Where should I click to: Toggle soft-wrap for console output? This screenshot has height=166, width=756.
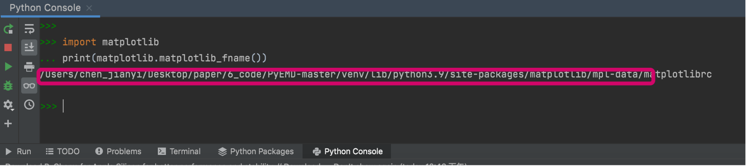tap(29, 29)
